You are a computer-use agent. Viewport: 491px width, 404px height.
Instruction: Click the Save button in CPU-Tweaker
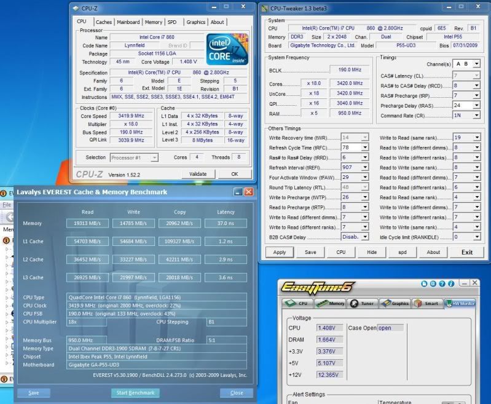pyautogui.click(x=310, y=252)
